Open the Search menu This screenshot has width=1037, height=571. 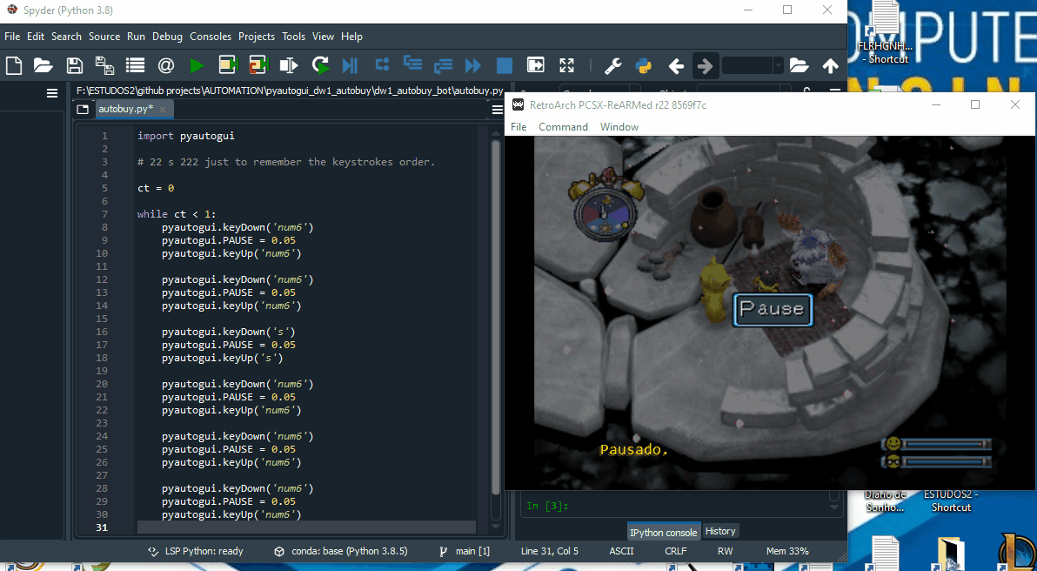(x=66, y=37)
